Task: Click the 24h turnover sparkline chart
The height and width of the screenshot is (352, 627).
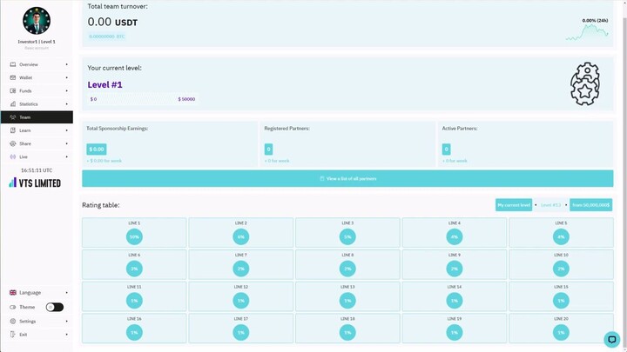Action: click(587, 32)
